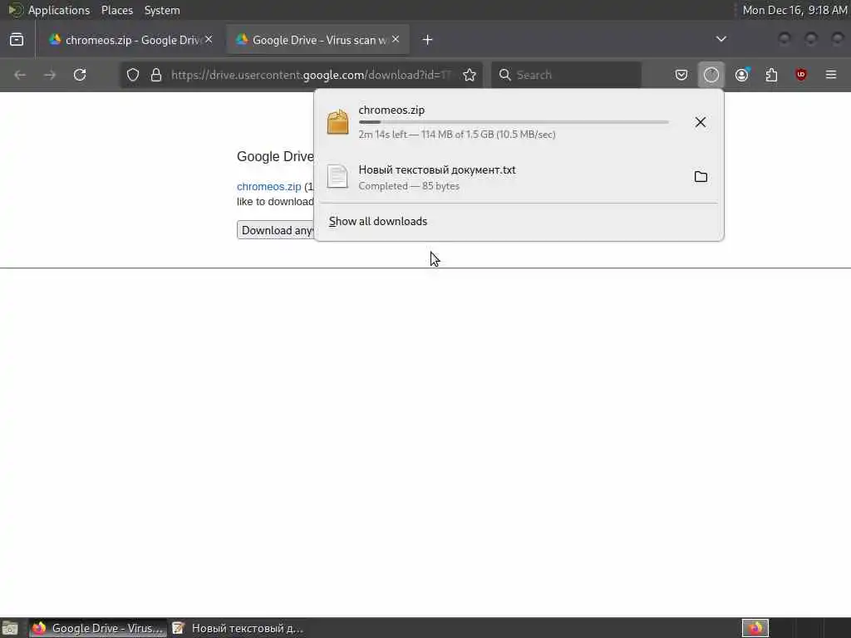Click the Firefox View icon
Screen dimensions: 851x638
[x=17, y=40]
